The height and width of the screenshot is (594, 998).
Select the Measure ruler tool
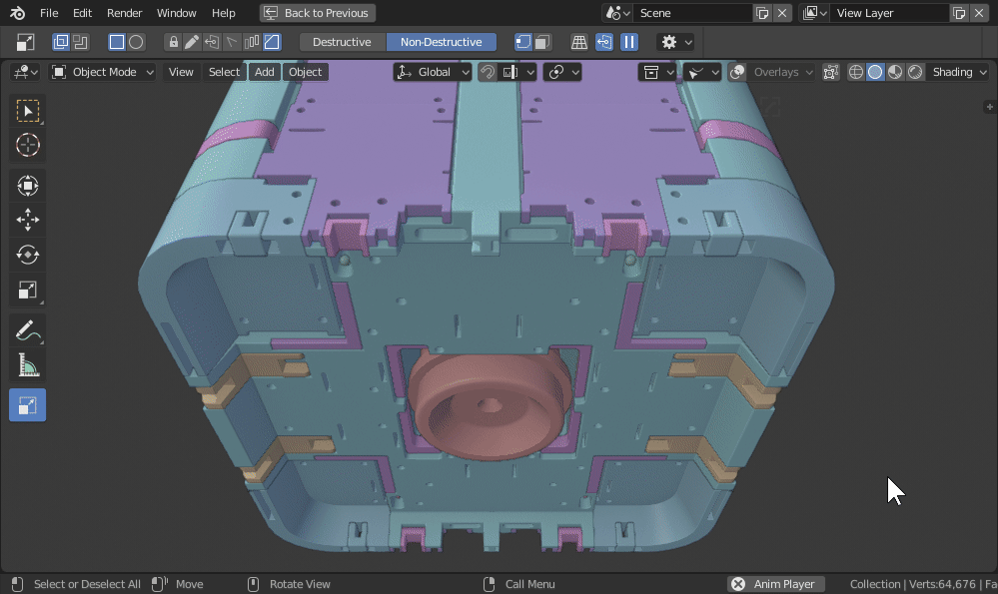(27, 366)
